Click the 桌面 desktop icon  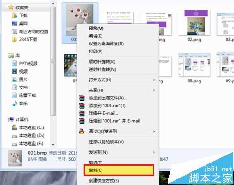point(15,23)
